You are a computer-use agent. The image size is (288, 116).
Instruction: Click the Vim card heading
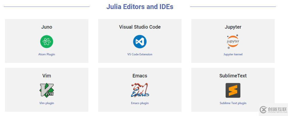47,76
